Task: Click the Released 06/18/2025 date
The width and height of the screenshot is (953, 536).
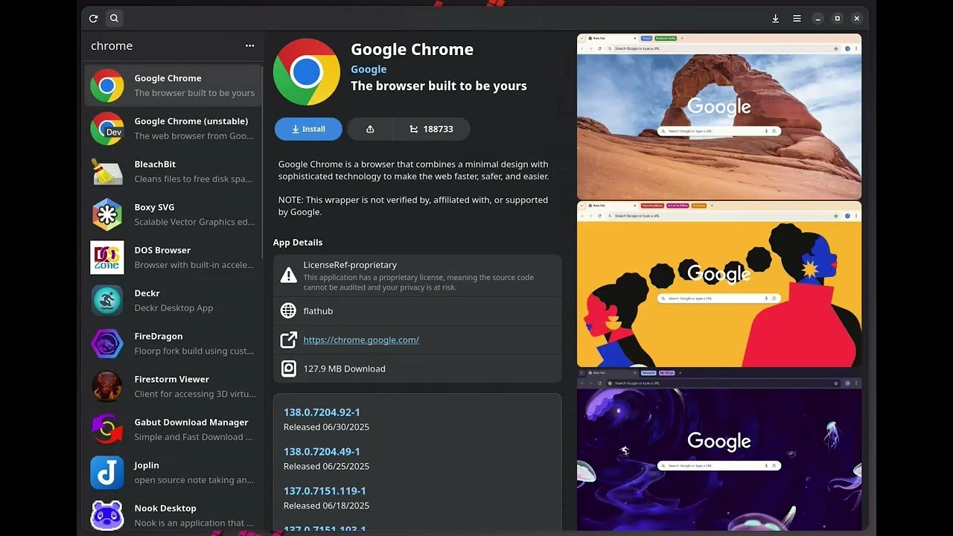Action: click(326, 506)
